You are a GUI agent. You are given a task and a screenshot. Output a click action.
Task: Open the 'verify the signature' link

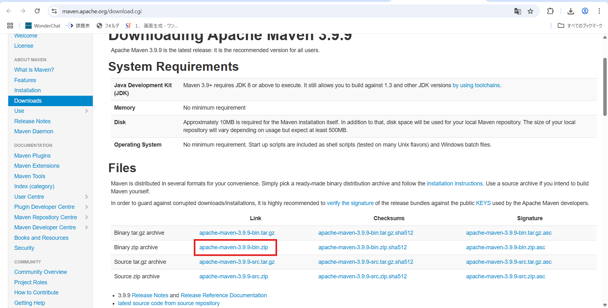pyautogui.click(x=350, y=203)
